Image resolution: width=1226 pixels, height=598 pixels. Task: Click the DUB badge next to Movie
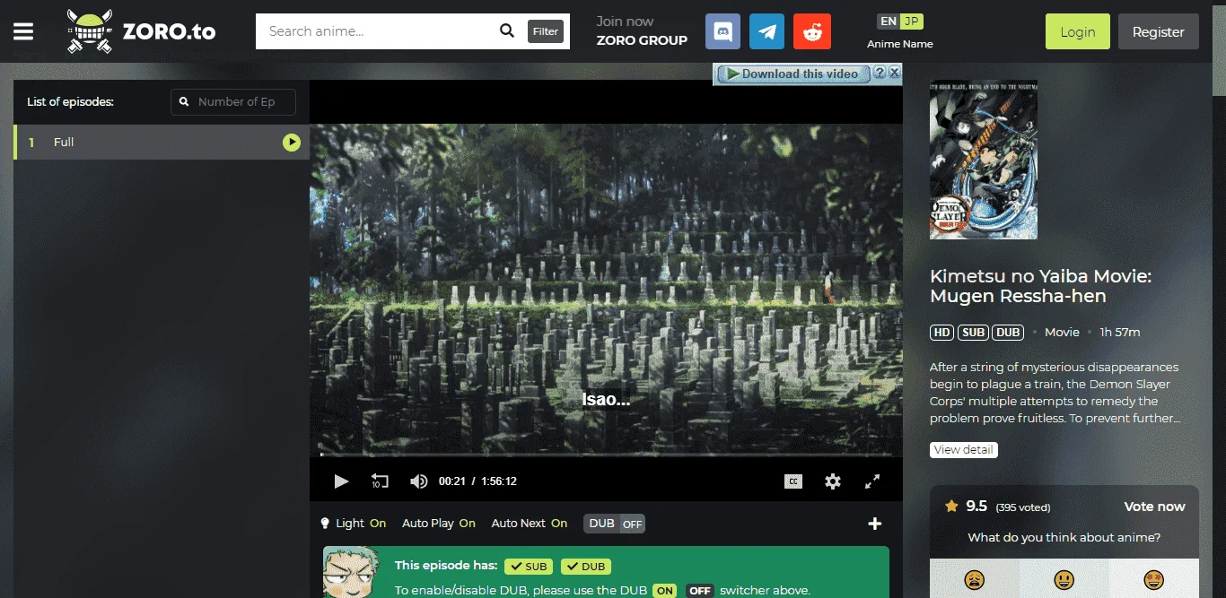1008,332
